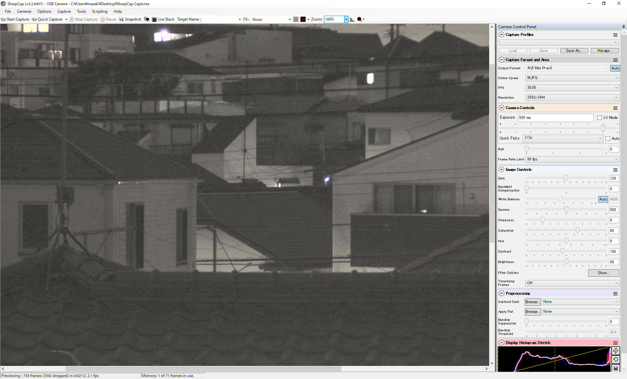Click the Gain slider handle
Image resolution: width=627 pixels, height=379 pixels.
[x=566, y=178]
